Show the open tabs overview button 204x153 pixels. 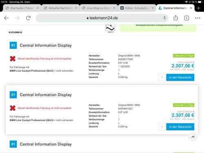coord(186,18)
